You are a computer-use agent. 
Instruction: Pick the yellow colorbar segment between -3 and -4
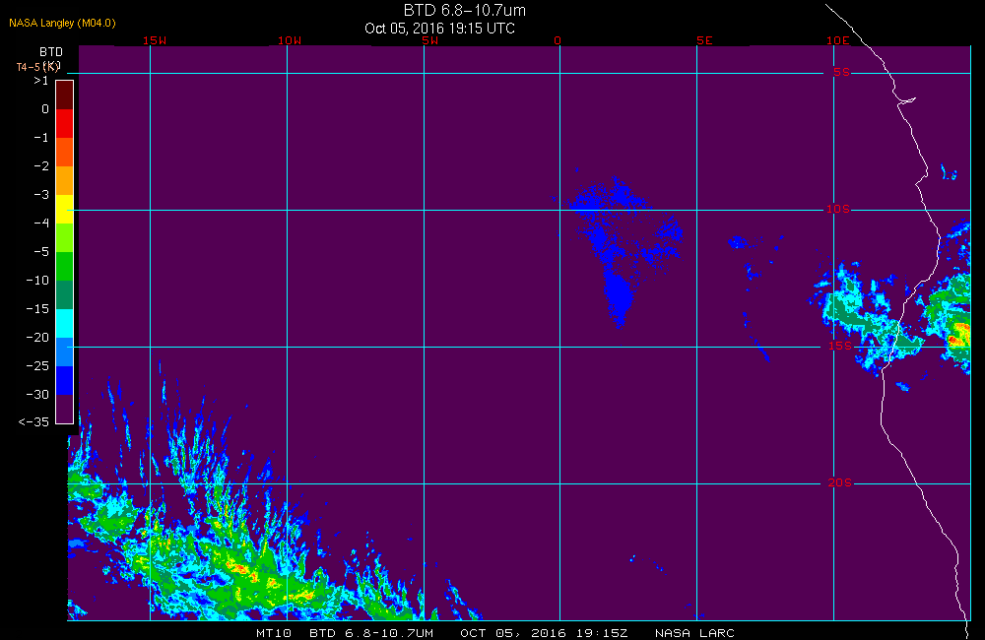pos(65,209)
